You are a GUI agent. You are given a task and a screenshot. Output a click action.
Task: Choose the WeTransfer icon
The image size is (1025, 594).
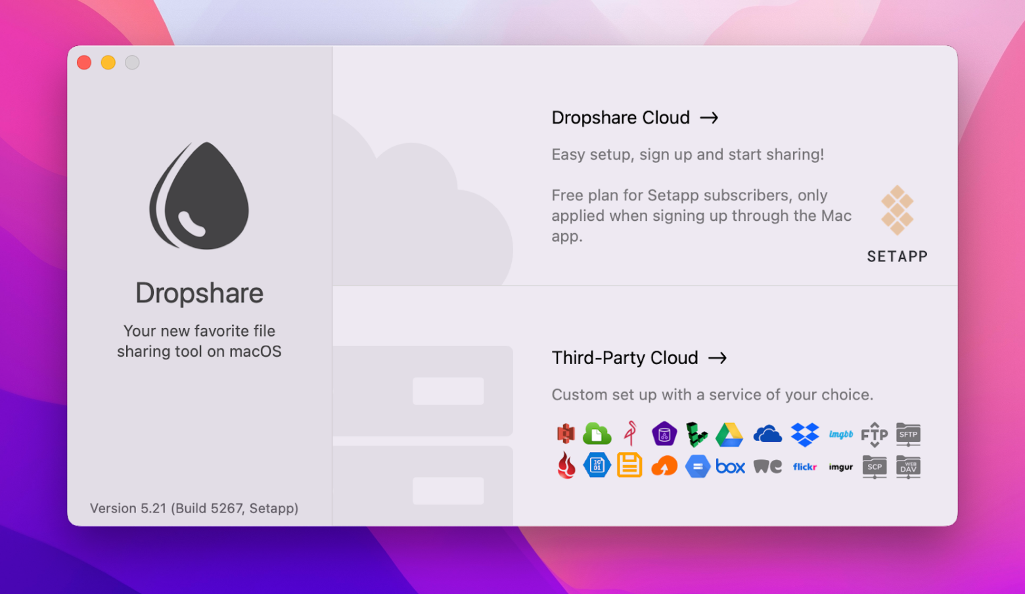click(x=767, y=466)
